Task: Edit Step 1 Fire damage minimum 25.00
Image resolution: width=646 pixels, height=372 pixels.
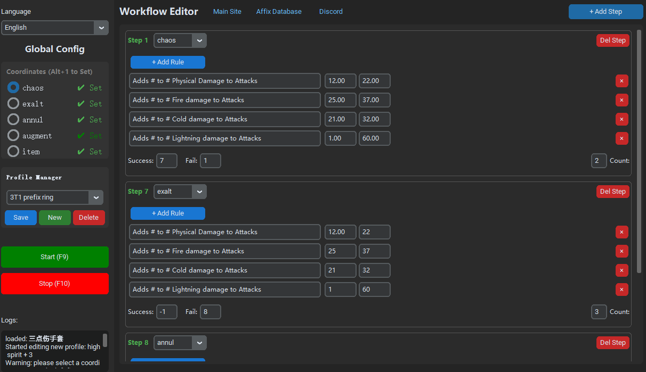Action: 341,100
